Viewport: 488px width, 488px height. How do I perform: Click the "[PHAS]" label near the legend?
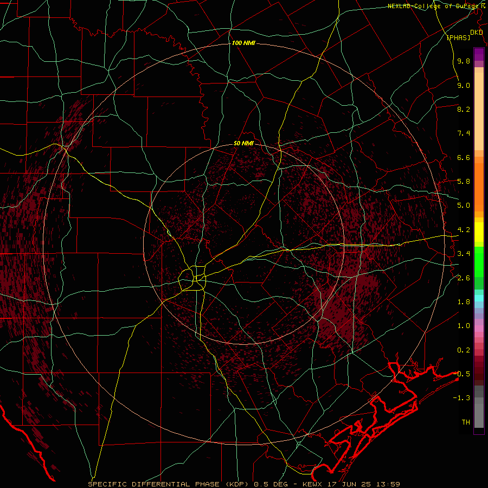(458, 38)
